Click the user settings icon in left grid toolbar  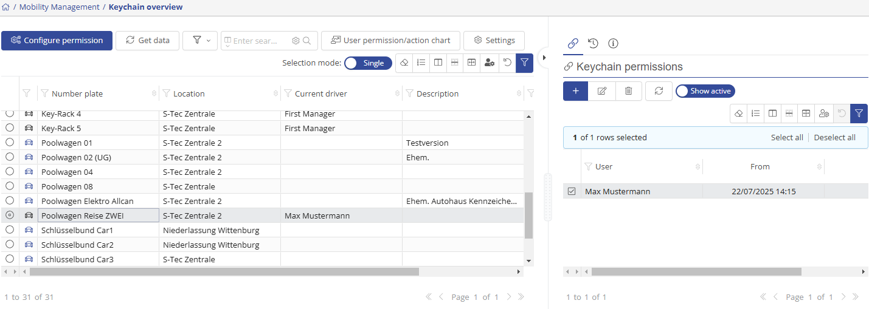point(489,63)
